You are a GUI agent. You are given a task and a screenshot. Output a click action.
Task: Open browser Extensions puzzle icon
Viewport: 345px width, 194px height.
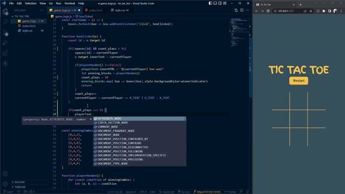323,11
